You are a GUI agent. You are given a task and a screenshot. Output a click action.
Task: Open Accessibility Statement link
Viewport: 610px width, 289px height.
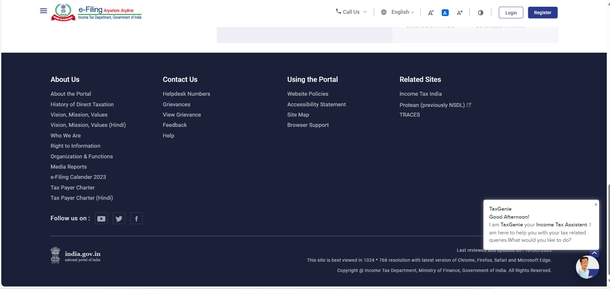coord(316,104)
